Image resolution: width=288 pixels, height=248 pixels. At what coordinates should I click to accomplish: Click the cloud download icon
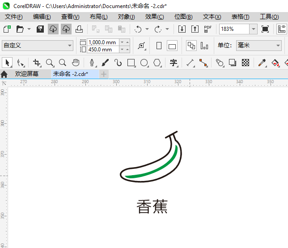53,29
